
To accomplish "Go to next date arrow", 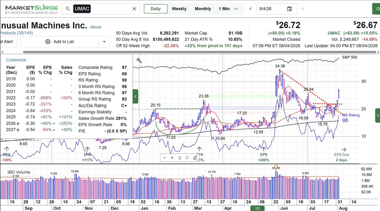I will (302, 9).
